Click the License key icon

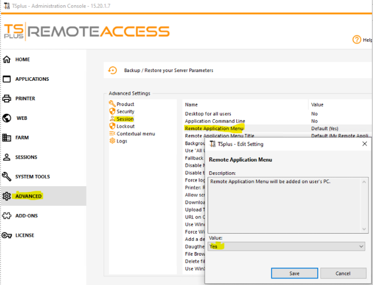pyautogui.click(x=7, y=236)
